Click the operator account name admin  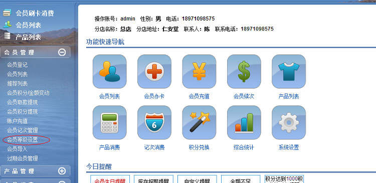tap(128, 18)
